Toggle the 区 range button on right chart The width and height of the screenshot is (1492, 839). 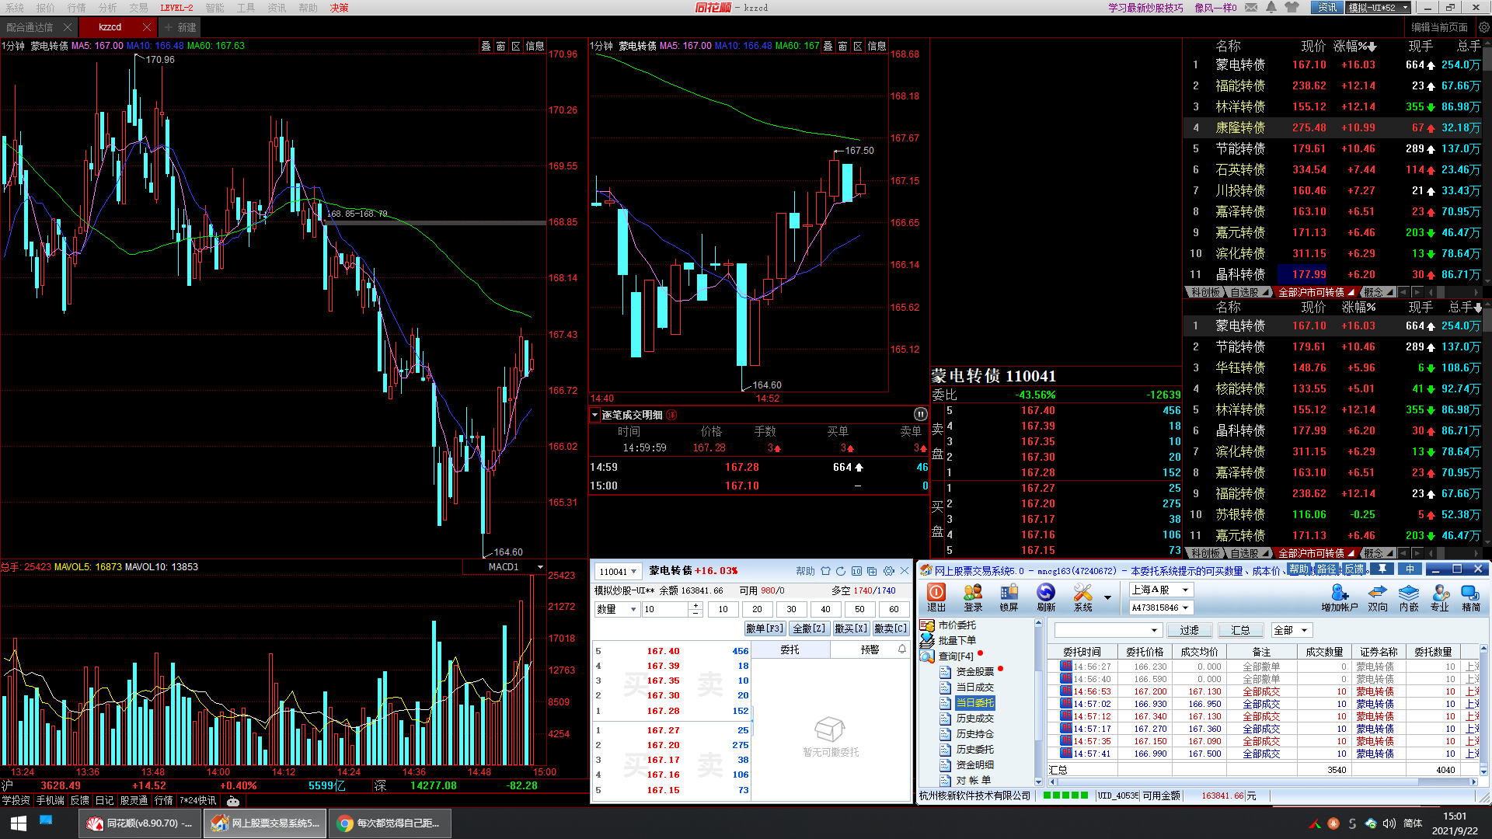[x=858, y=46]
